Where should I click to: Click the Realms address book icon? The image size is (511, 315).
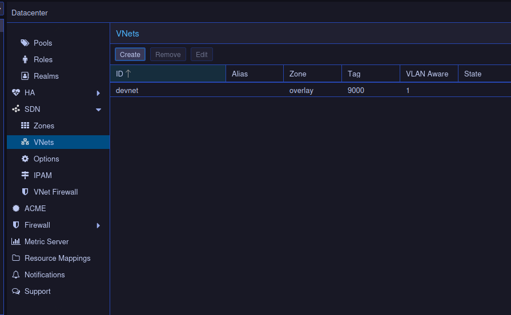pos(25,76)
